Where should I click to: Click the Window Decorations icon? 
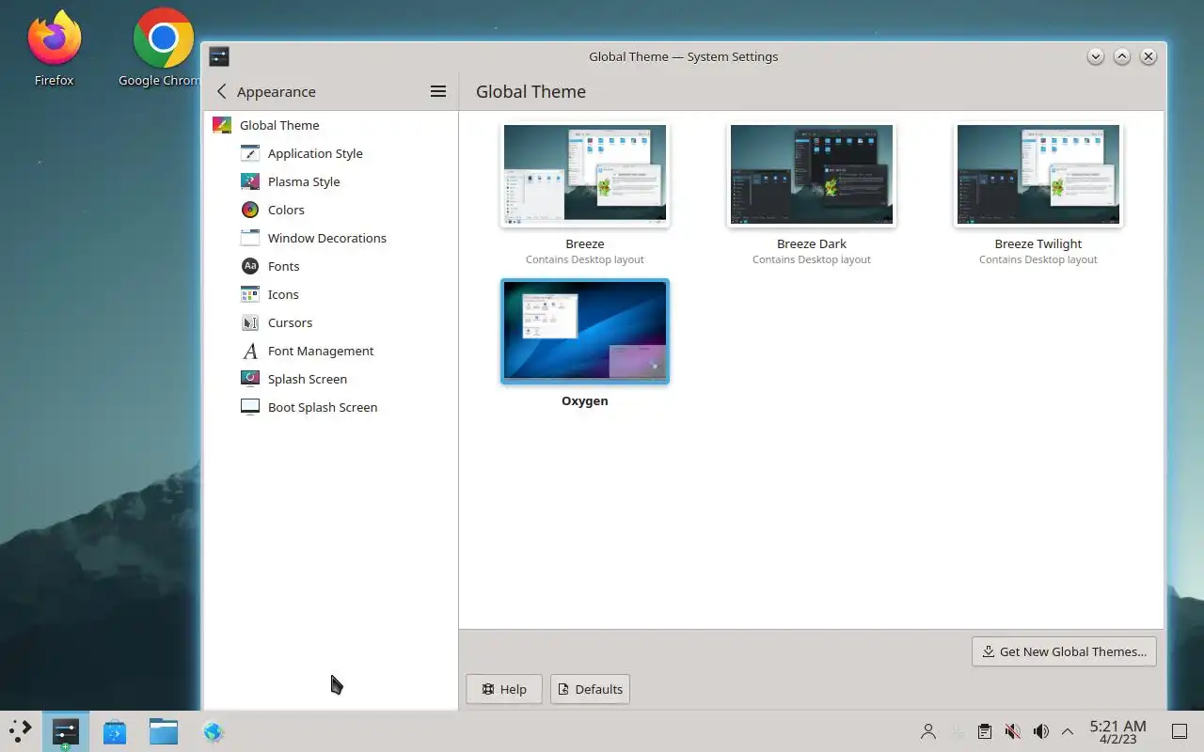tap(250, 238)
